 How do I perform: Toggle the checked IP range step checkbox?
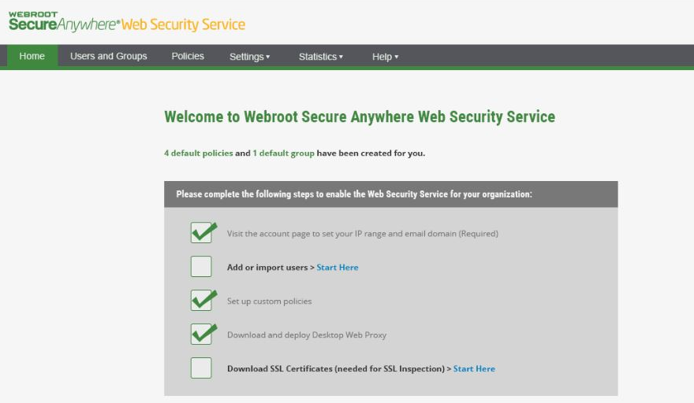coord(201,232)
